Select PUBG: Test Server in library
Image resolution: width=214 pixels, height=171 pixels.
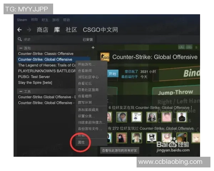[x=34, y=77]
